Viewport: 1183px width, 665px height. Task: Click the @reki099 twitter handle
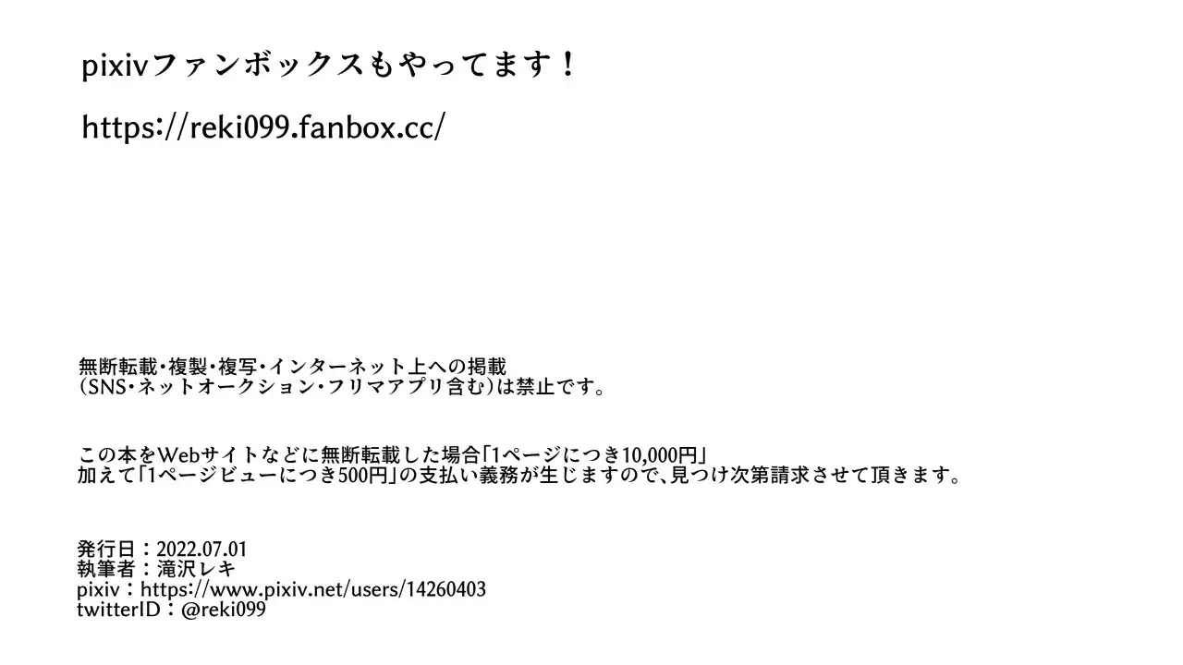tap(224, 610)
